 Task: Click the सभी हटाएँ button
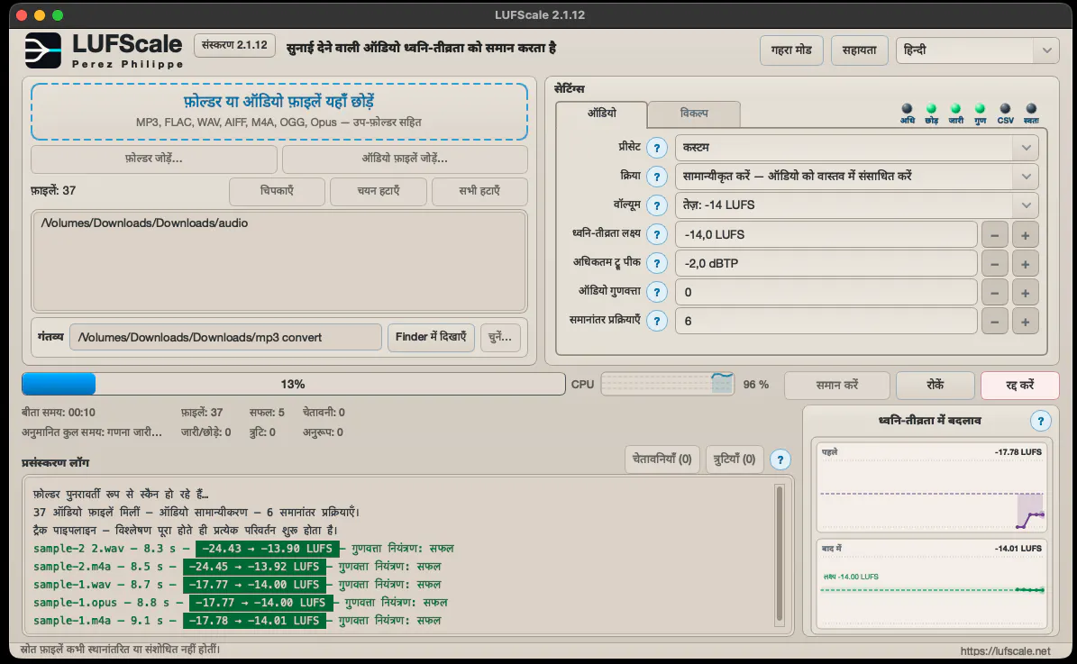coord(479,191)
